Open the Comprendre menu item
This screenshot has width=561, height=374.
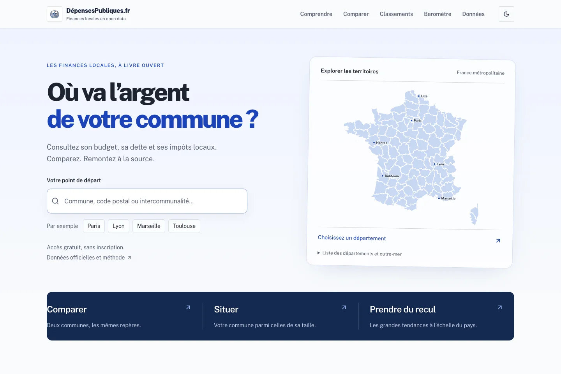click(x=316, y=14)
